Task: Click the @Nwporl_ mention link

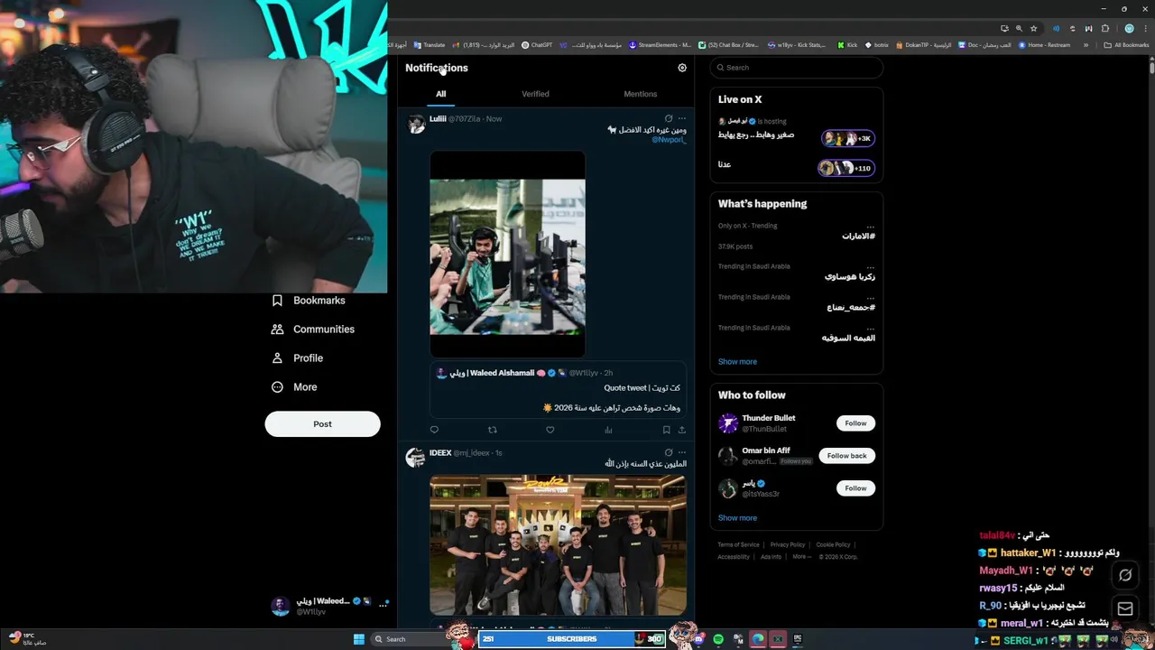Action: click(x=670, y=140)
